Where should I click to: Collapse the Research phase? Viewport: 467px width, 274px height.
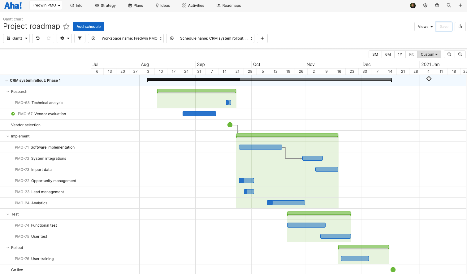pyautogui.click(x=8, y=92)
